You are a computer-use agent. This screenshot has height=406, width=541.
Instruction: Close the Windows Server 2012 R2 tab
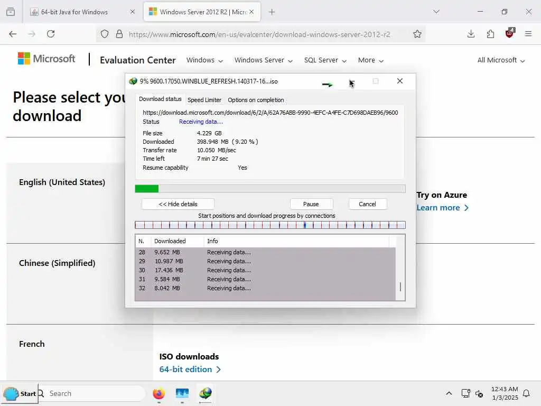(x=251, y=12)
